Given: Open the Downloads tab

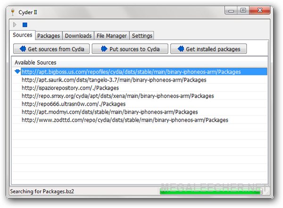Looking at the screenshot, I should click(78, 36).
